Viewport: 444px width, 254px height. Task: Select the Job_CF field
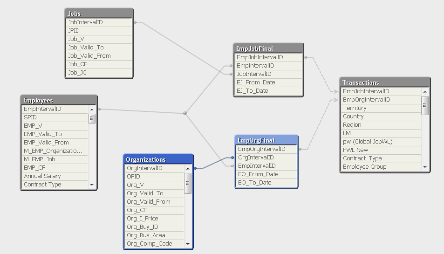click(x=99, y=64)
